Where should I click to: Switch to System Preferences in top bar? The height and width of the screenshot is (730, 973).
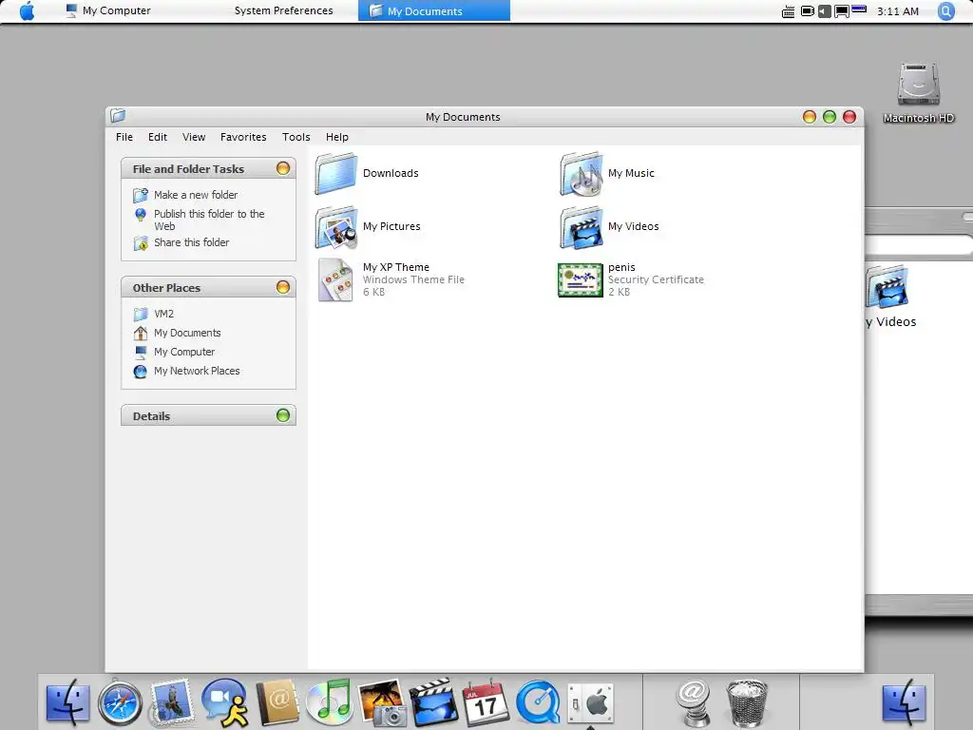click(283, 10)
